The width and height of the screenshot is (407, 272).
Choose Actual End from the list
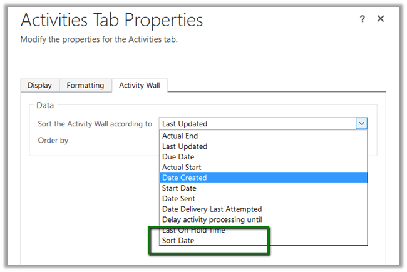(x=180, y=136)
